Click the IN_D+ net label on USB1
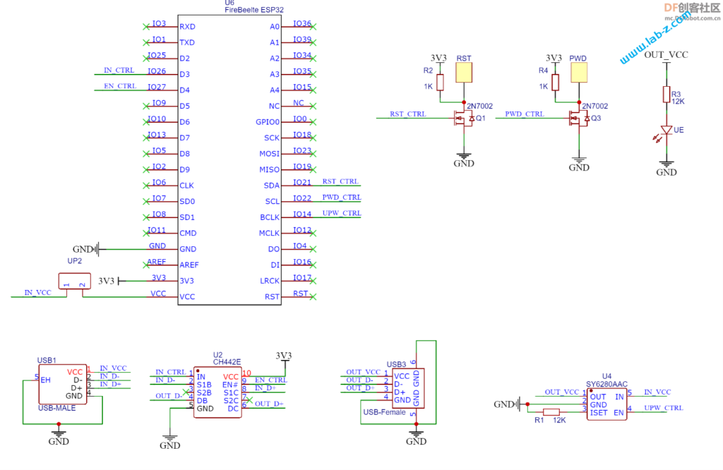Viewport: 723px width, 470px height. (111, 384)
